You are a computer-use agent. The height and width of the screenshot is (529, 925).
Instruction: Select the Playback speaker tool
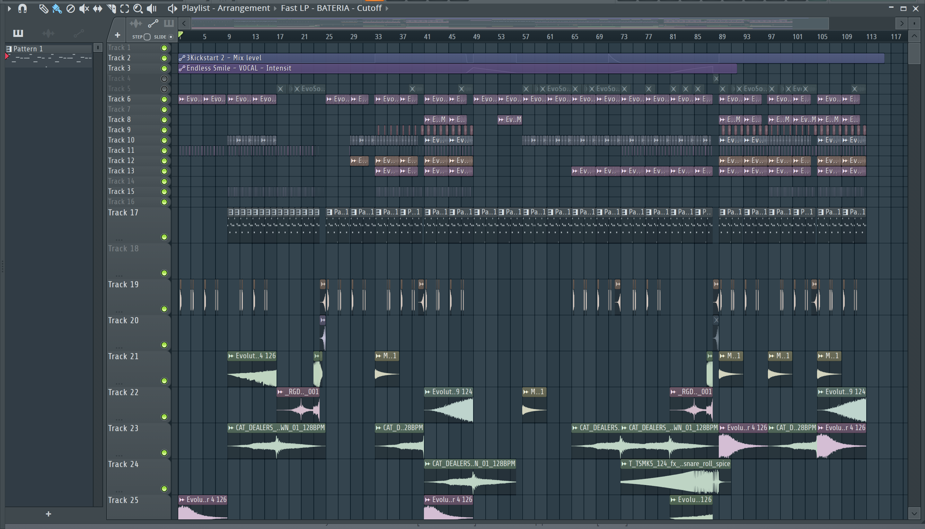point(152,8)
